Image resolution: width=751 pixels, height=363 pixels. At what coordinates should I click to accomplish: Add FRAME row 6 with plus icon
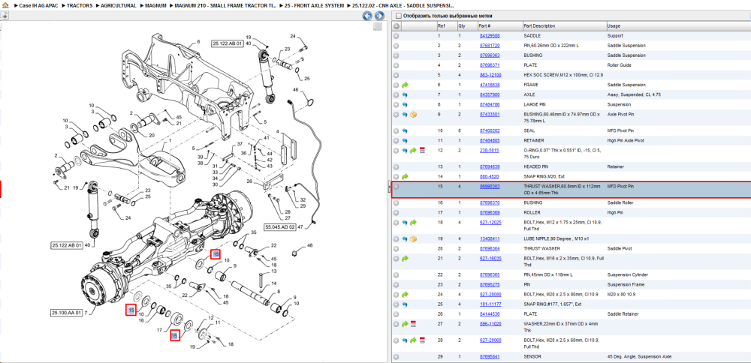point(396,85)
